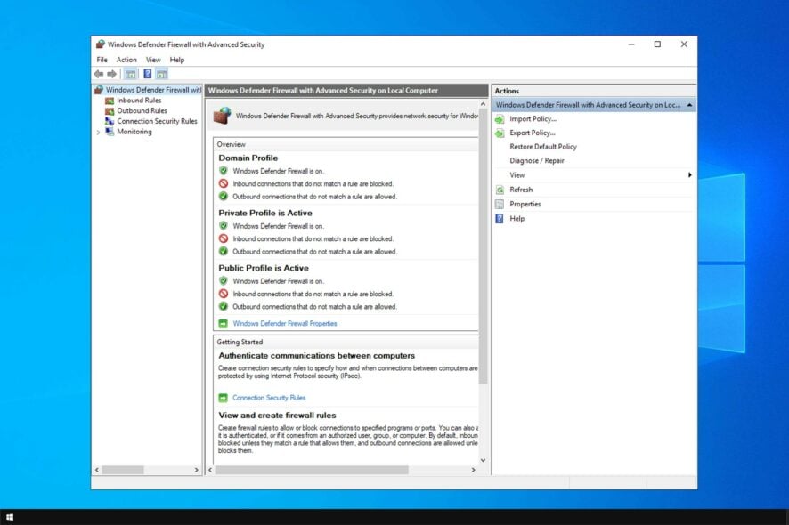This screenshot has height=525, width=789.
Task: Select Inbound Rules in the tree
Action: click(x=139, y=101)
